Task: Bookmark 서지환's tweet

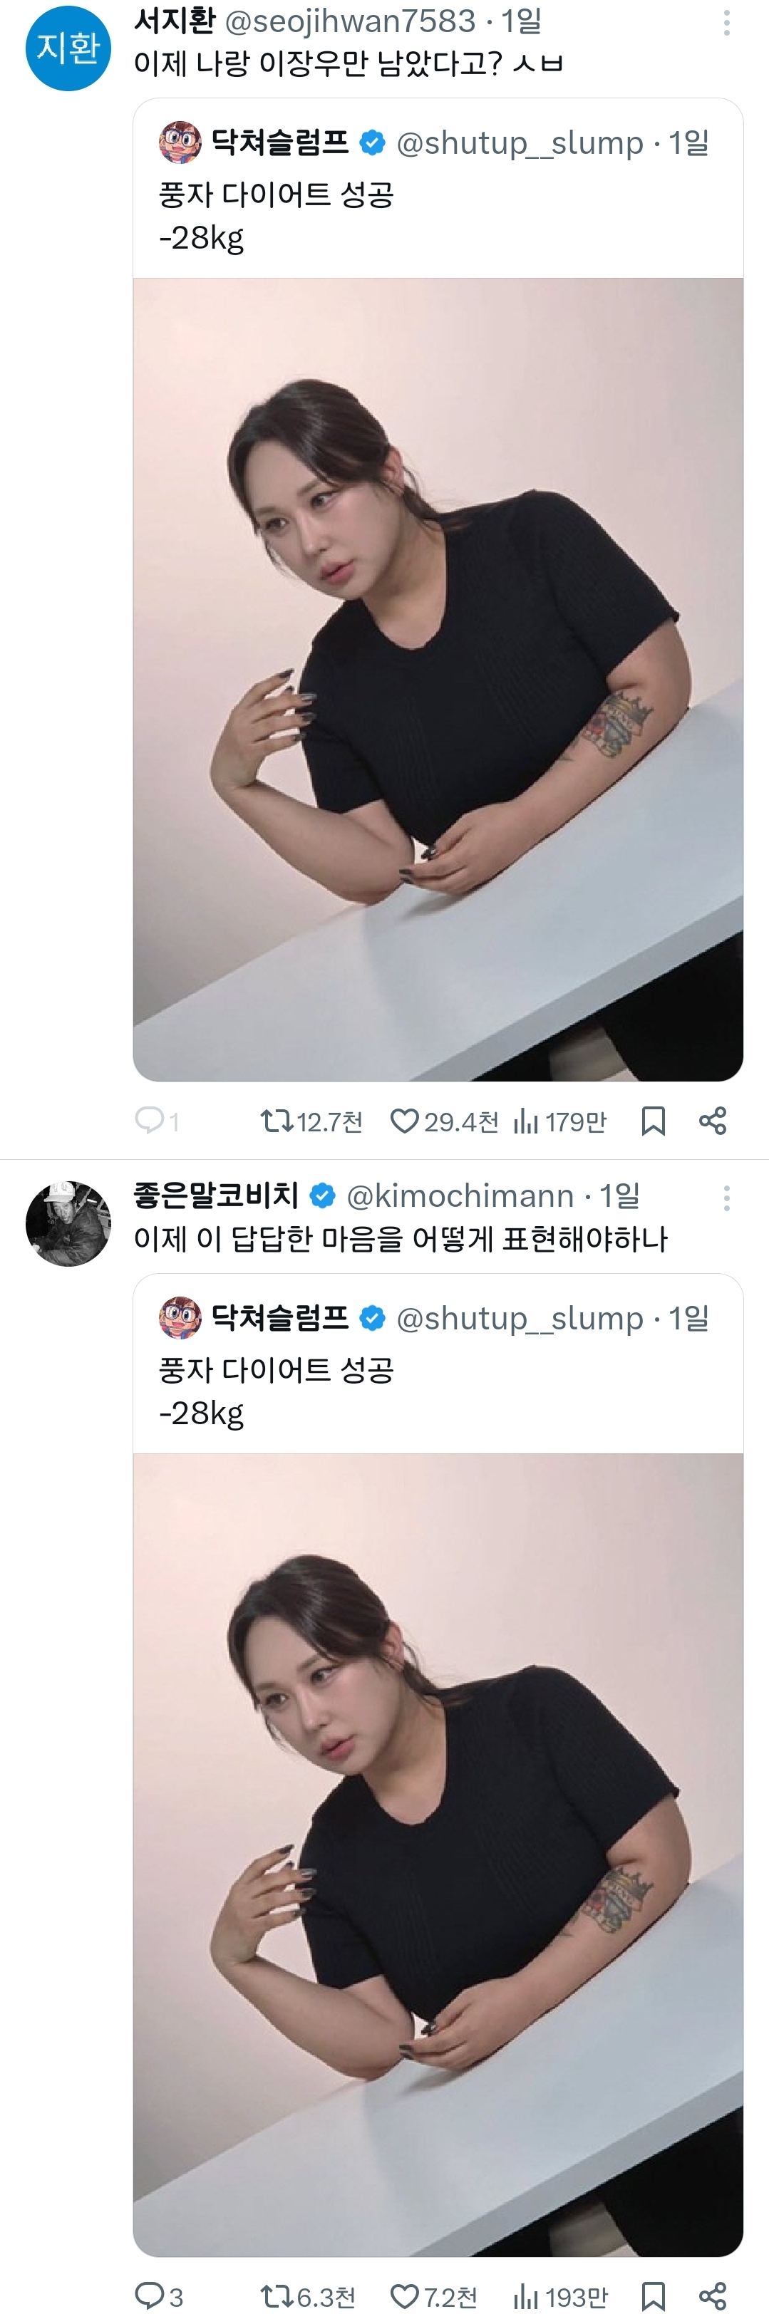Action: 654,1121
